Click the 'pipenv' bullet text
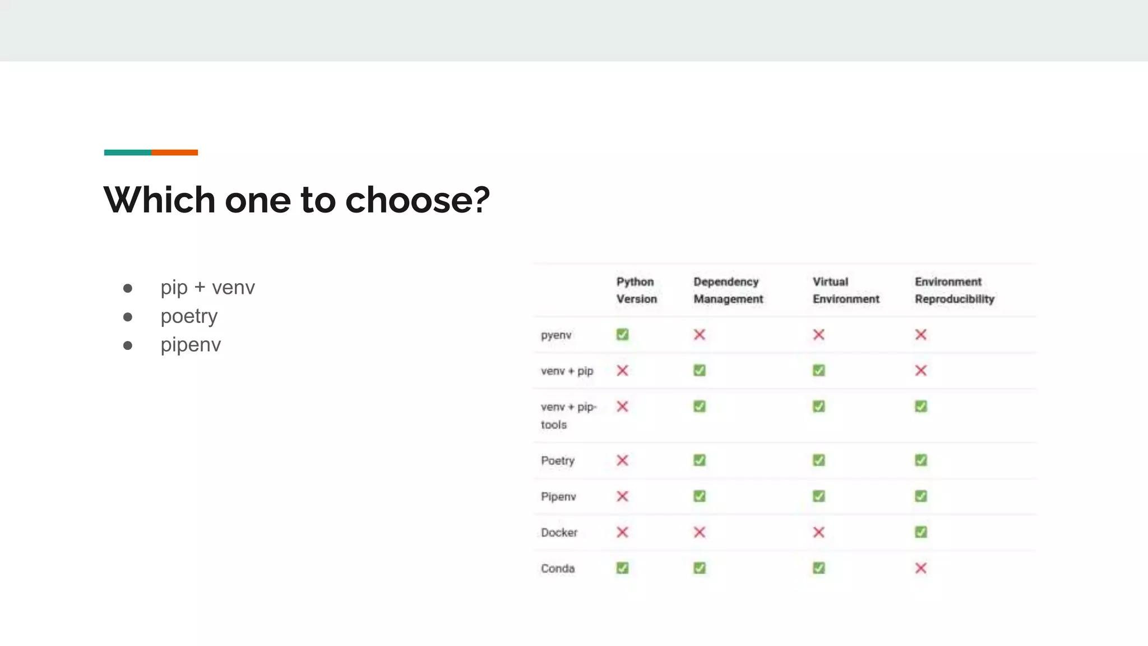The image size is (1148, 646). [x=191, y=345]
